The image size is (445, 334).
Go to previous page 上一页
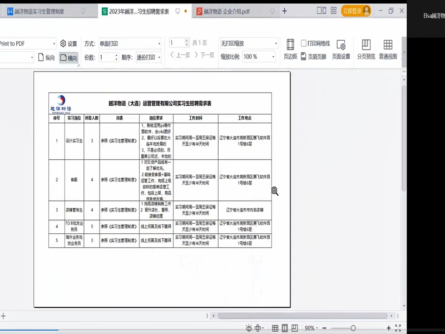[180, 55]
